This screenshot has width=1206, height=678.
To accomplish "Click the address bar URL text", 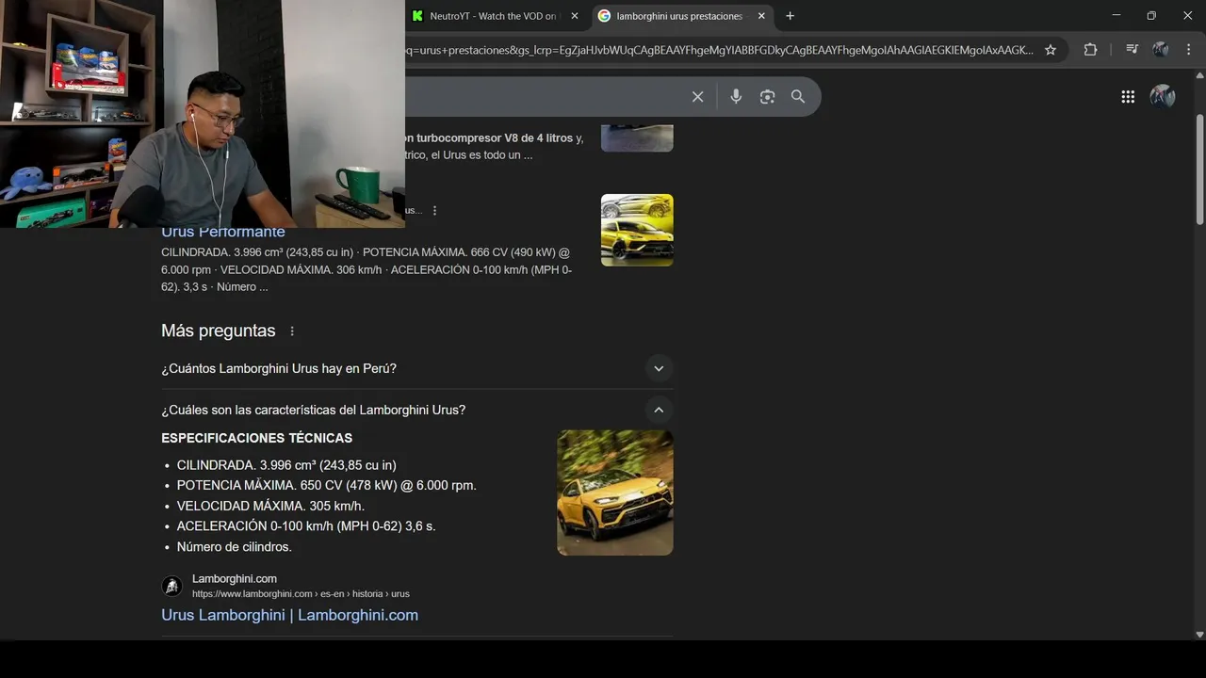I will pos(719,50).
